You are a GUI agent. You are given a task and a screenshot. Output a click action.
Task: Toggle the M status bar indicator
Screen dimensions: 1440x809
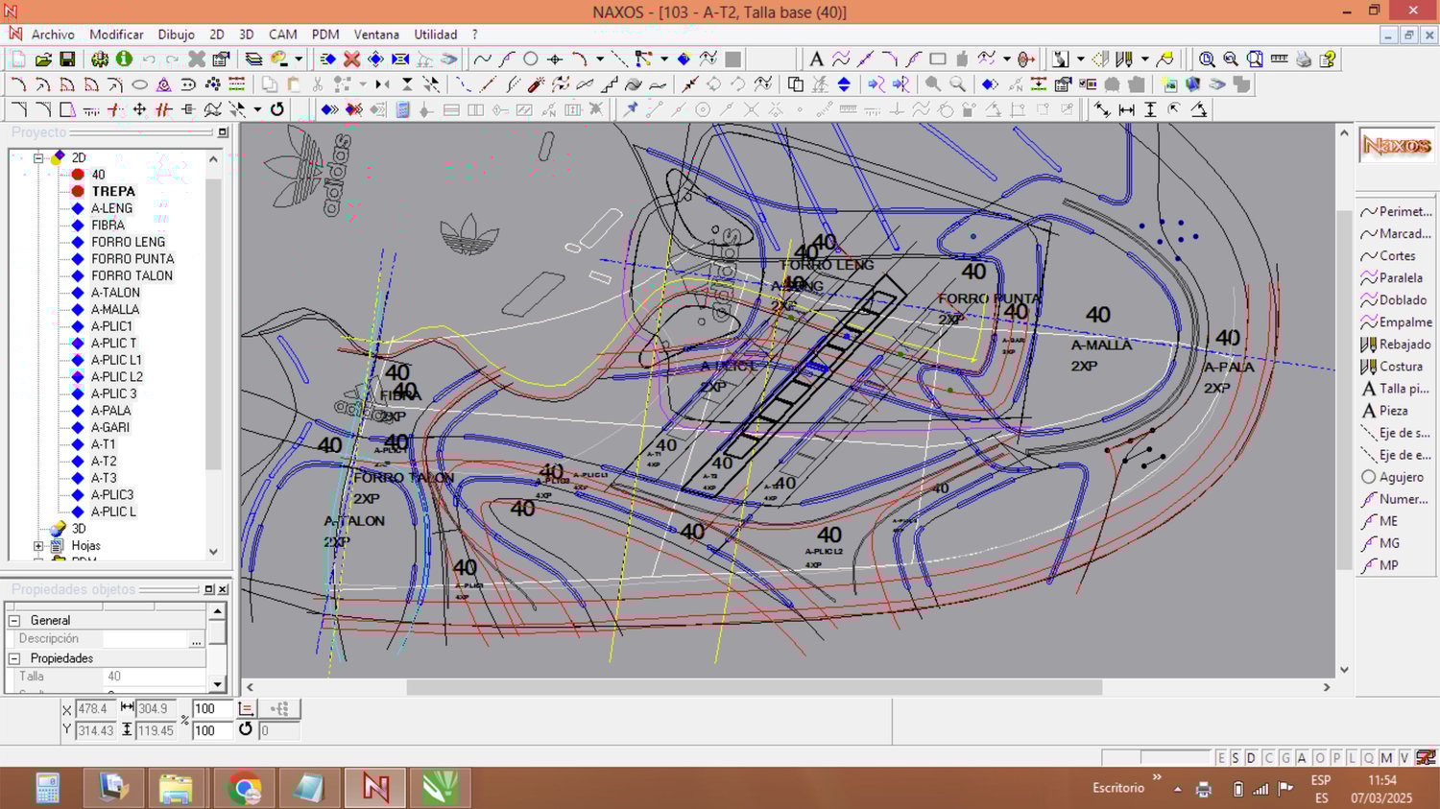pos(1386,758)
